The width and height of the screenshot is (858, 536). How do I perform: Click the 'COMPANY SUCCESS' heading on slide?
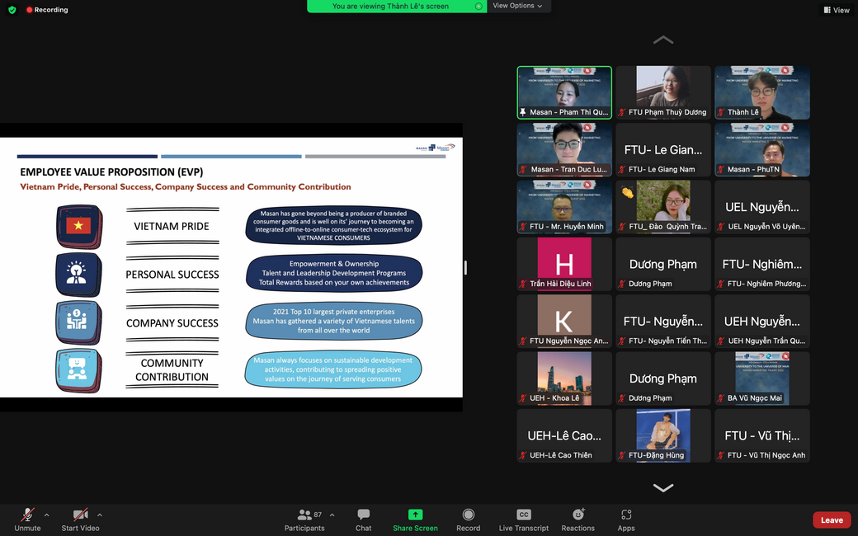[x=172, y=323]
